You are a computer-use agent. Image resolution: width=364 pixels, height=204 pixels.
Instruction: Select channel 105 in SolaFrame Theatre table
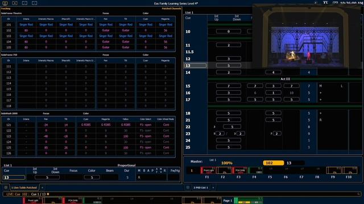[x=9, y=48]
